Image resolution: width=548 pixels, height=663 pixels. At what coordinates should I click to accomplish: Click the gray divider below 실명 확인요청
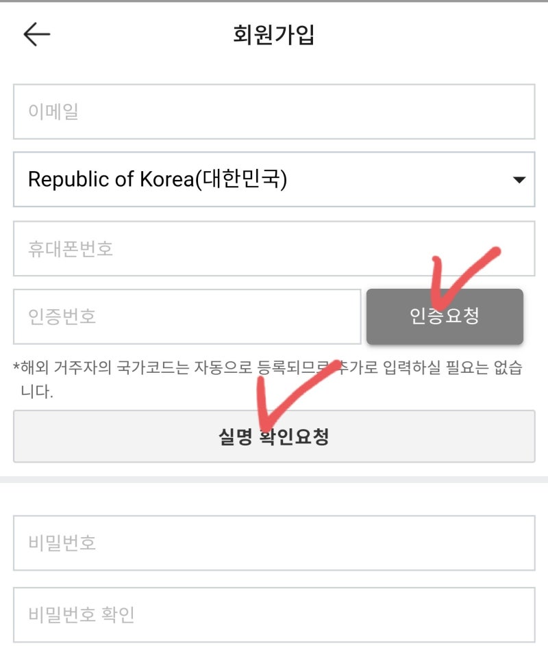274,480
